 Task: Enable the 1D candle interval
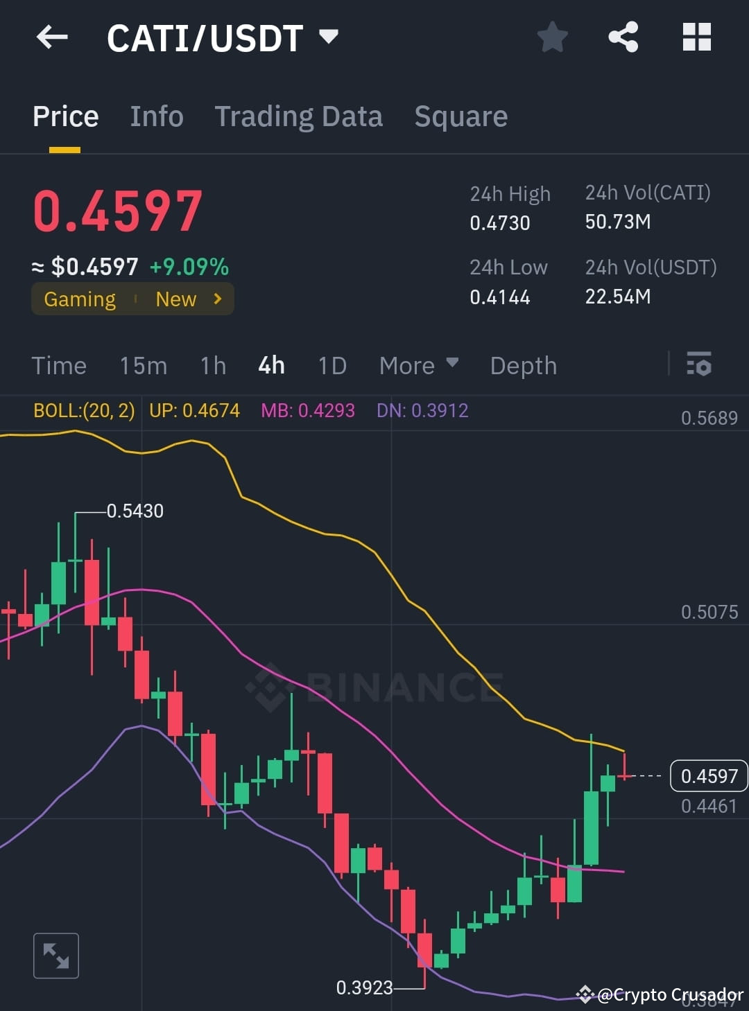coord(332,365)
